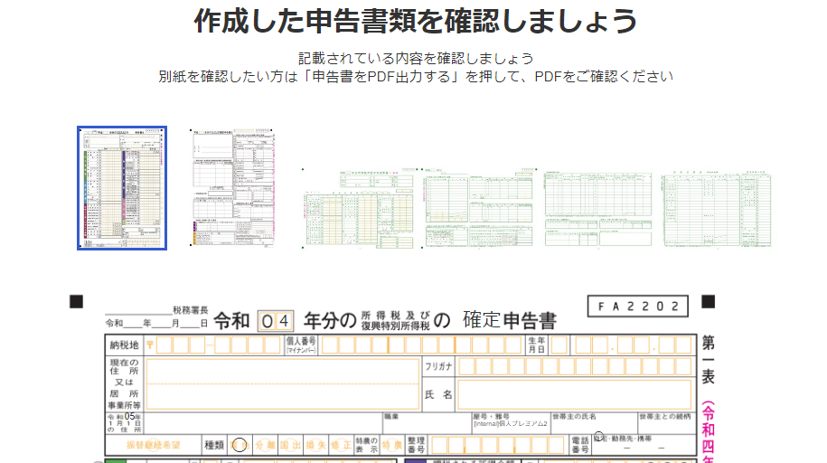Click the 屋号・雅号 cell
Image resolution: width=827 pixels, height=463 pixels.
(x=511, y=423)
